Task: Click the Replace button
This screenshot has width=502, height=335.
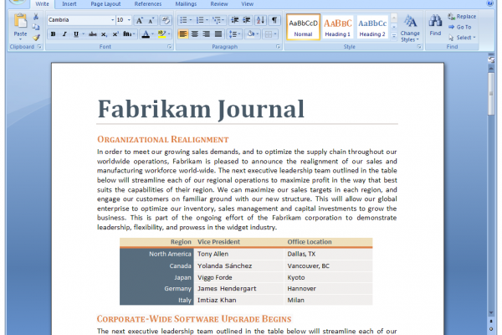Action: 462,16
